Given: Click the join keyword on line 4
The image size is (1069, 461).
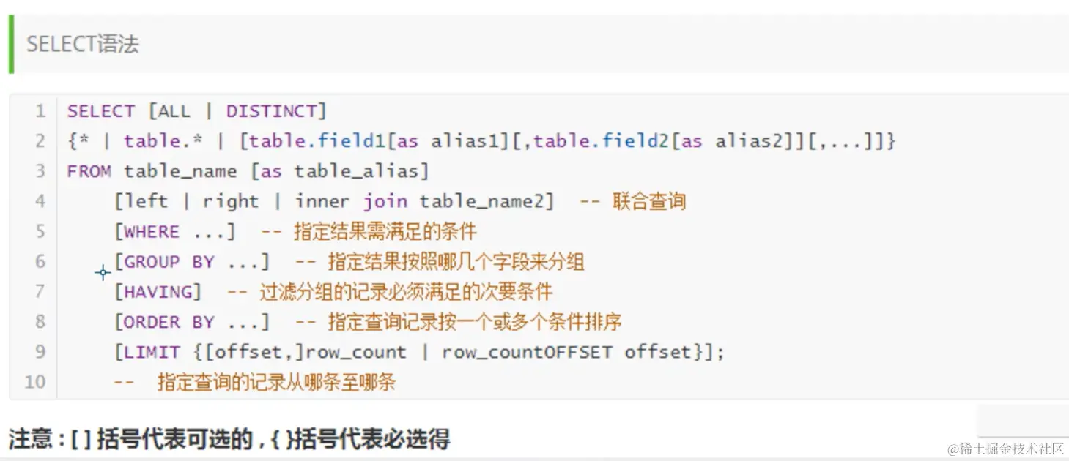Looking at the screenshot, I should tap(385, 201).
